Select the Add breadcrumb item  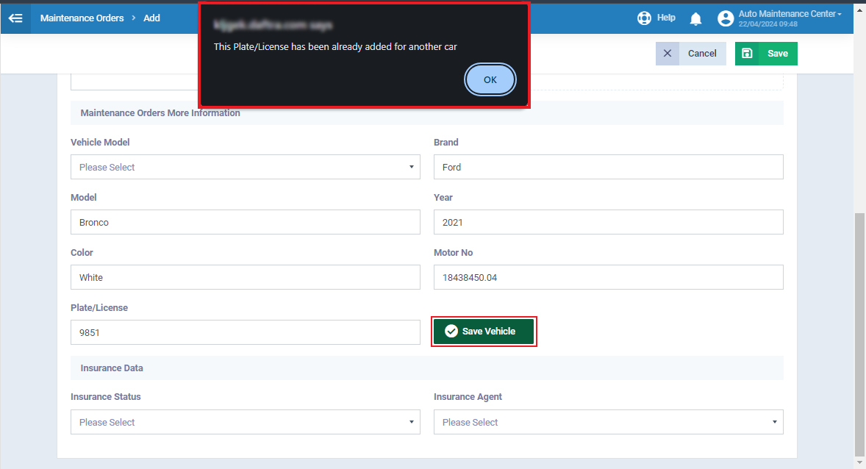[x=151, y=18]
